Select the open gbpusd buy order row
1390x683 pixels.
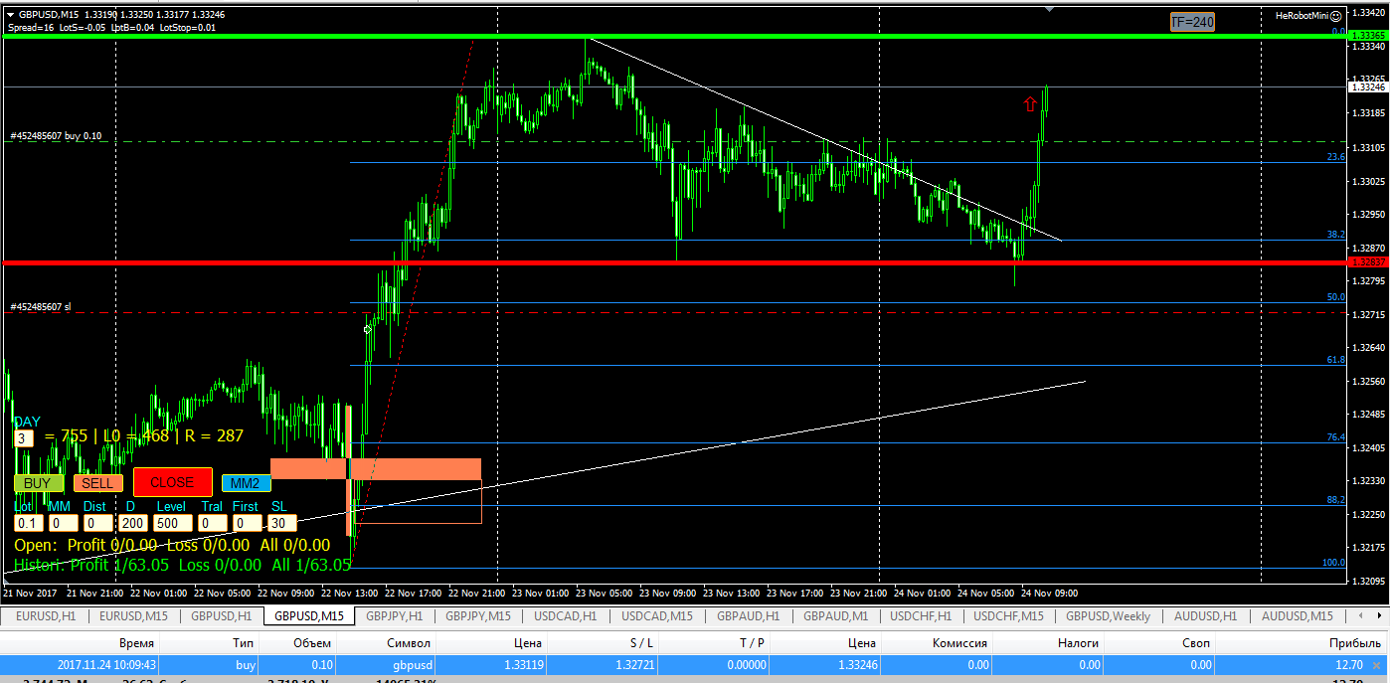(x=694, y=664)
